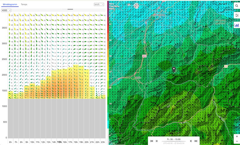Zoom out the map with minus button
Image resolution: width=240 pixels, height=145 pixels.
[237, 141]
